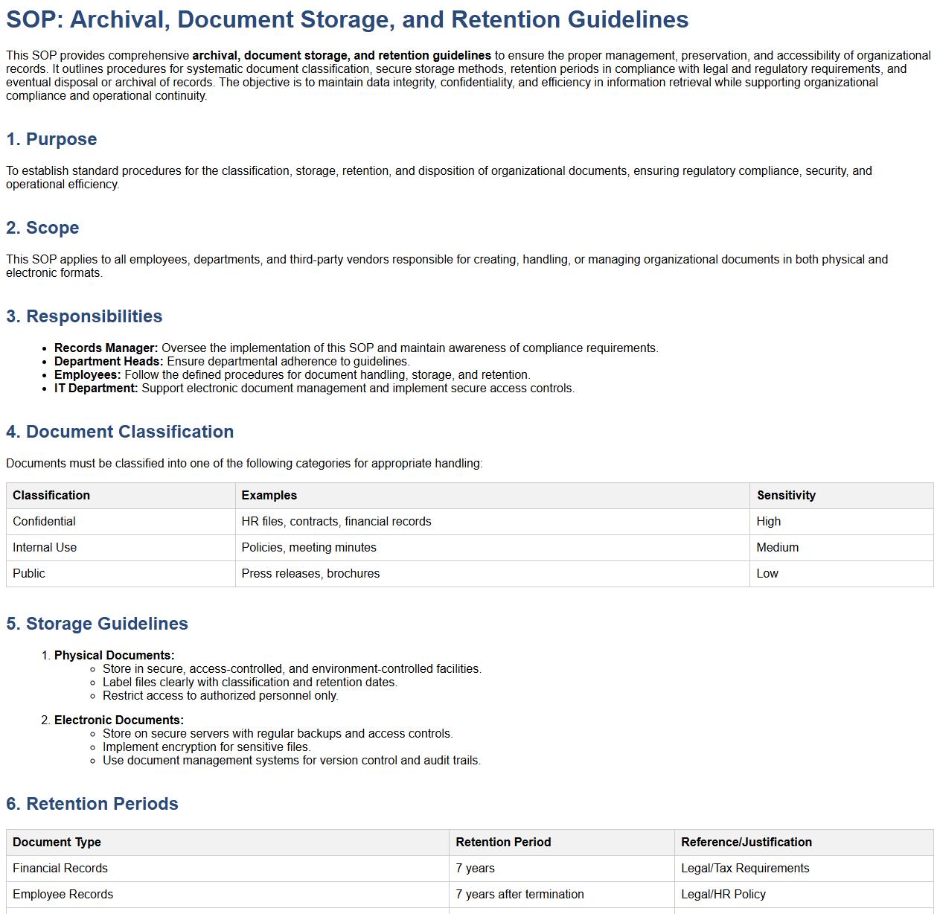Click the "Classification" table column header

pyautogui.click(x=51, y=496)
